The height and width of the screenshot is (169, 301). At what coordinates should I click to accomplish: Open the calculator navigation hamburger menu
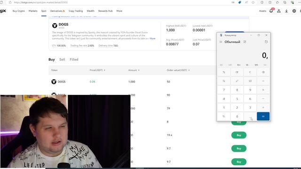click(221, 42)
